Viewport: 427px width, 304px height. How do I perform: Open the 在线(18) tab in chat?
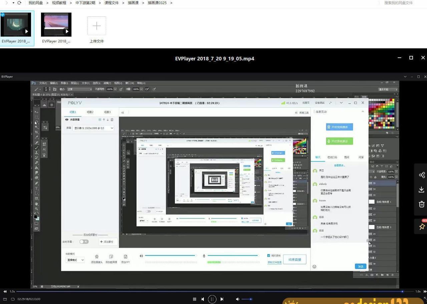point(332,157)
